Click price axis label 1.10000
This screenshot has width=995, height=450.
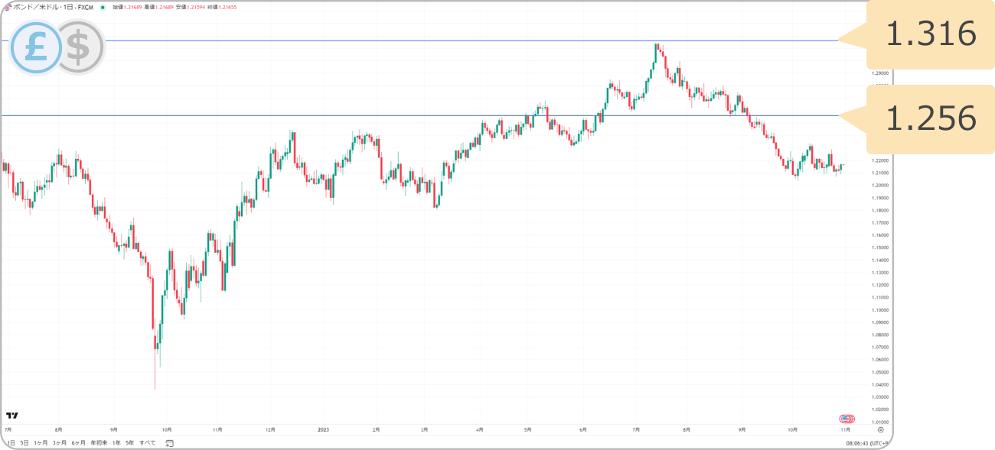[x=879, y=310]
